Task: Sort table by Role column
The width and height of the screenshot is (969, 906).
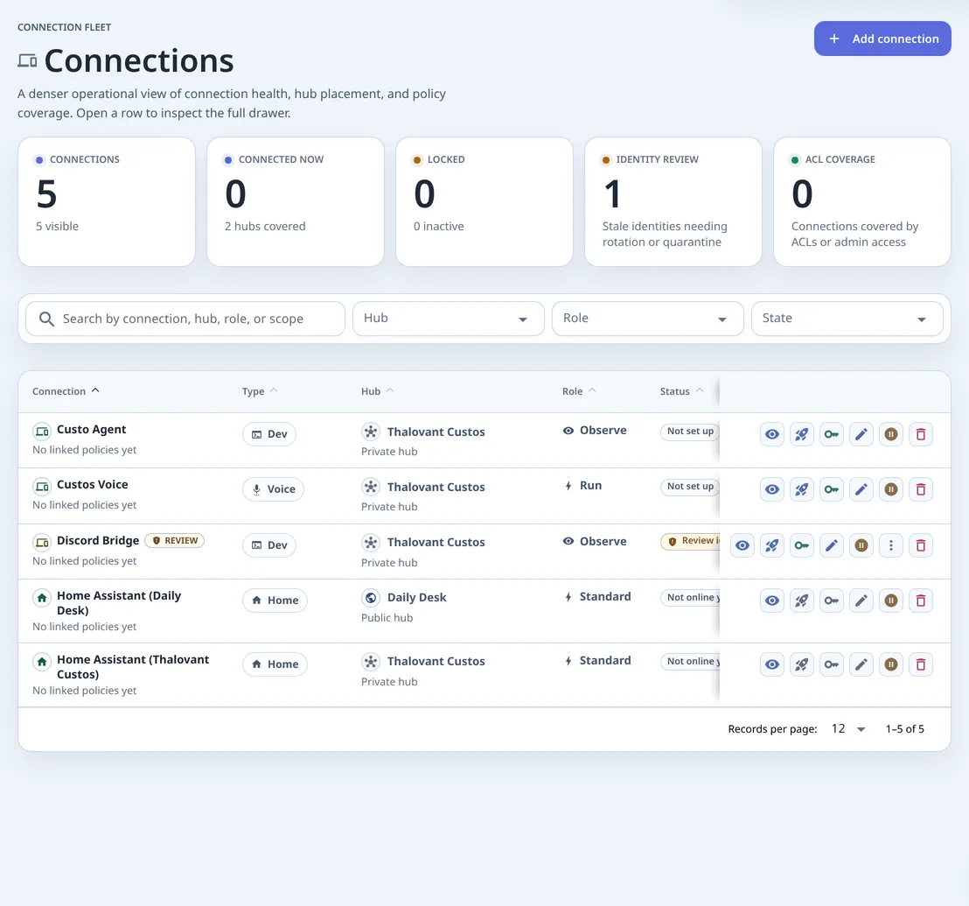Action: (x=578, y=390)
